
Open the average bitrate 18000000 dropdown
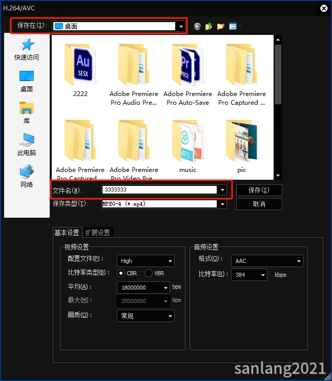tap(143, 288)
